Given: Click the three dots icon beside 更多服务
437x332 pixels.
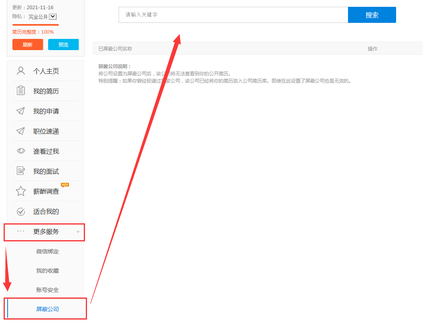Looking at the screenshot, I should [21, 231].
